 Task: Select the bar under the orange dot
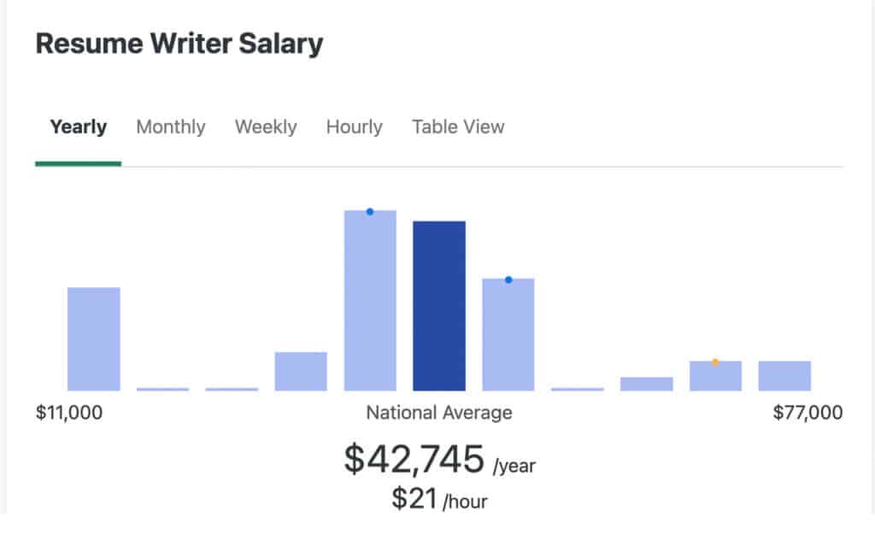(715, 376)
